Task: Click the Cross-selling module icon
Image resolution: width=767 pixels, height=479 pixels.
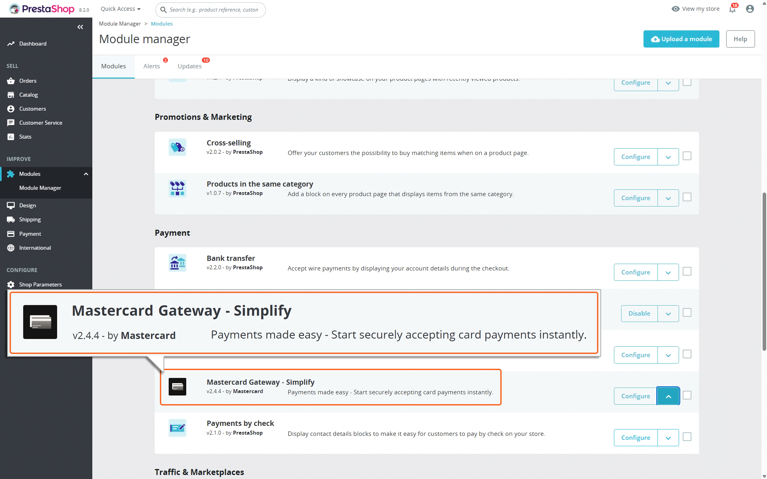Action: (x=177, y=147)
